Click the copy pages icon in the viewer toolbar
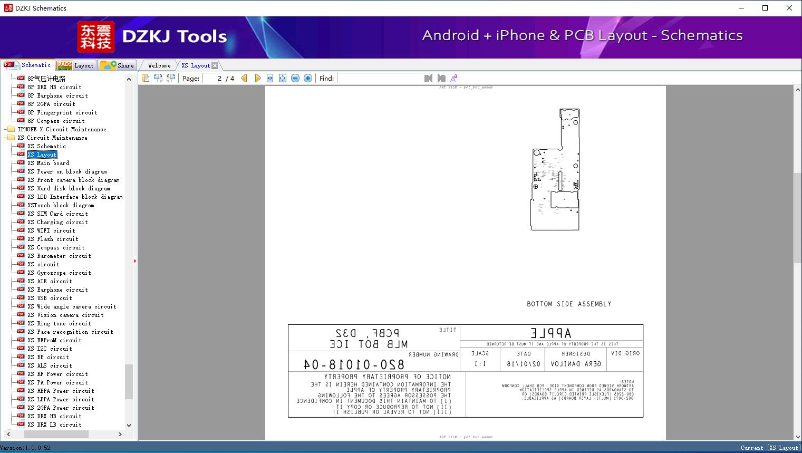The width and height of the screenshot is (802, 453). tap(145, 78)
